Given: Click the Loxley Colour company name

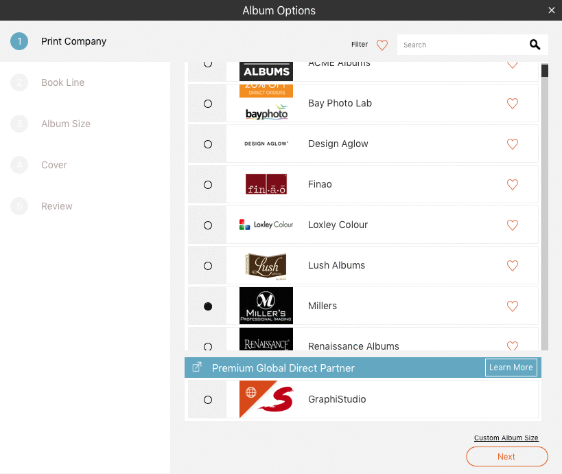Looking at the screenshot, I should pyautogui.click(x=338, y=225).
